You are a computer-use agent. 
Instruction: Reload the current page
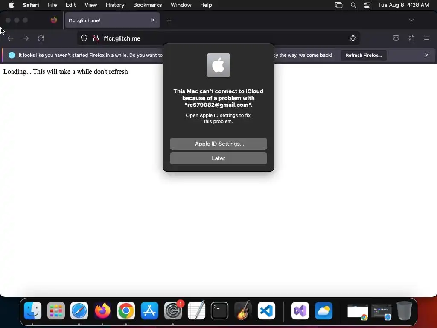coord(41,38)
